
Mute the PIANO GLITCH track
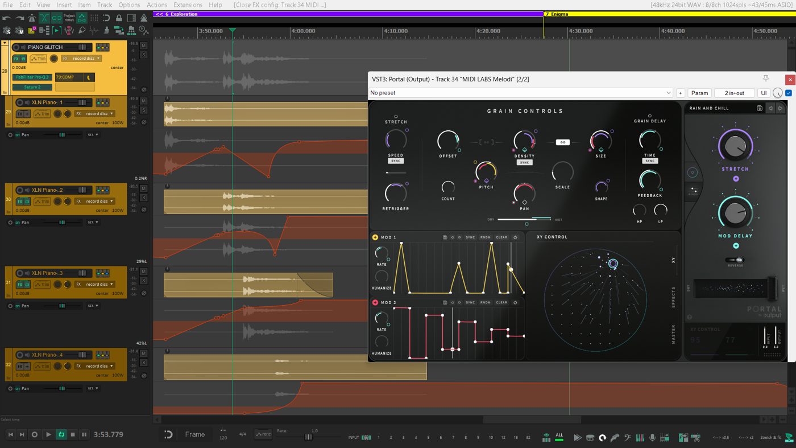pos(144,45)
